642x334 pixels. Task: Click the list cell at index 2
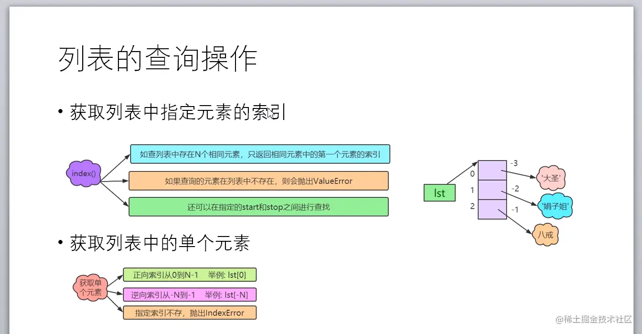pyautogui.click(x=492, y=209)
